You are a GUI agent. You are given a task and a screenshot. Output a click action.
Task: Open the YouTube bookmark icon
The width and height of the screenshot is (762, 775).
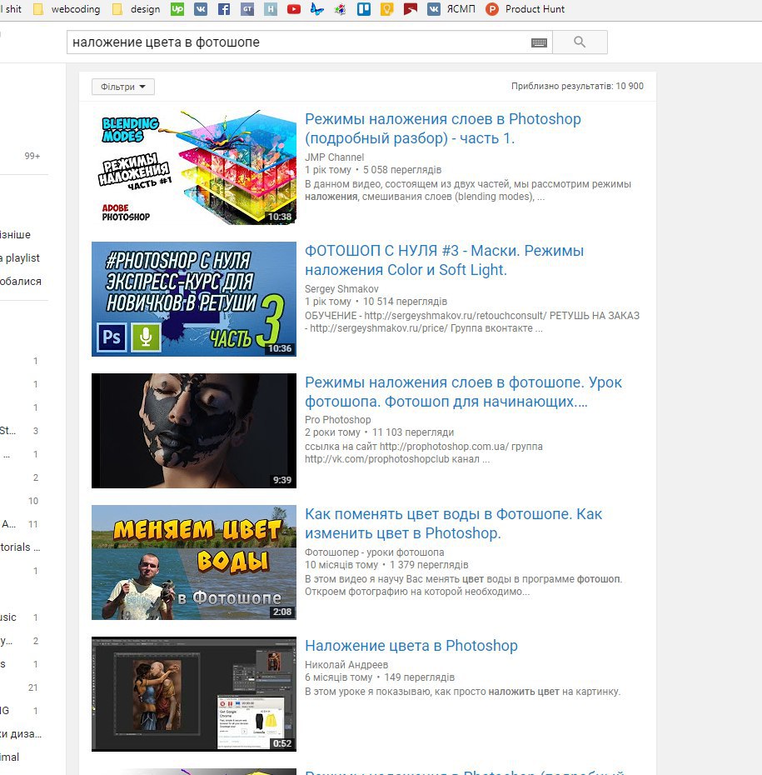(x=294, y=9)
